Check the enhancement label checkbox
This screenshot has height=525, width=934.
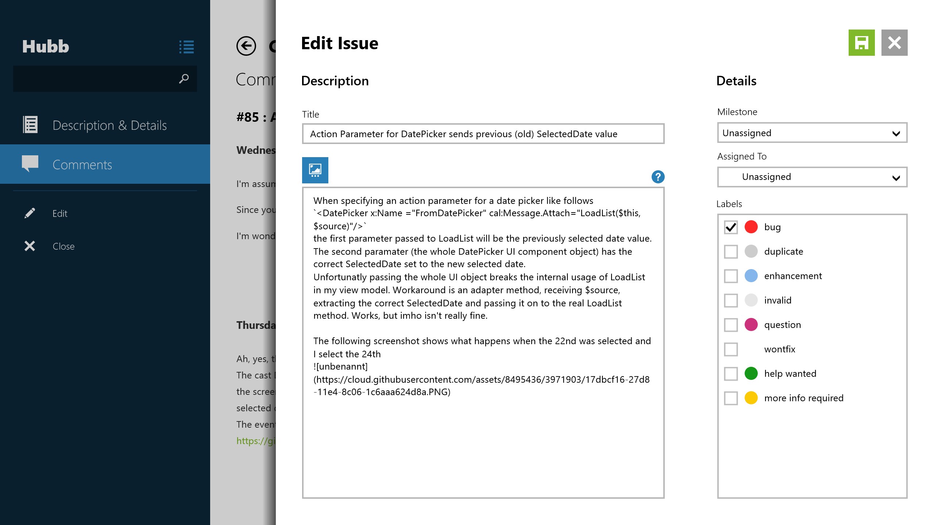pos(731,276)
